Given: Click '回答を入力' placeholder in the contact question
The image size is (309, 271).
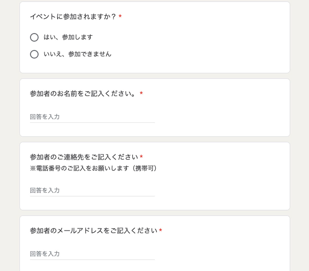Looking at the screenshot, I should pyautogui.click(x=45, y=190).
